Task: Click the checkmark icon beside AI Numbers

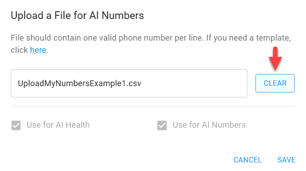Action: point(162,125)
